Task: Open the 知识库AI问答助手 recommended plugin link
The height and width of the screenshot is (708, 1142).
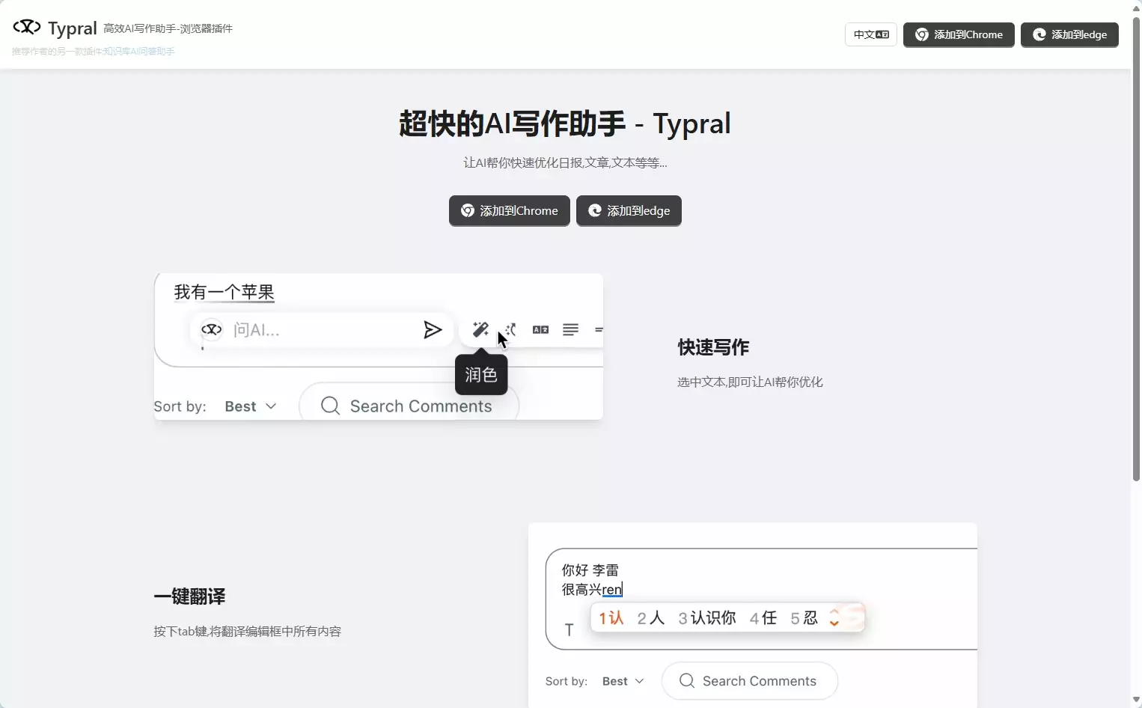Action: click(x=139, y=52)
